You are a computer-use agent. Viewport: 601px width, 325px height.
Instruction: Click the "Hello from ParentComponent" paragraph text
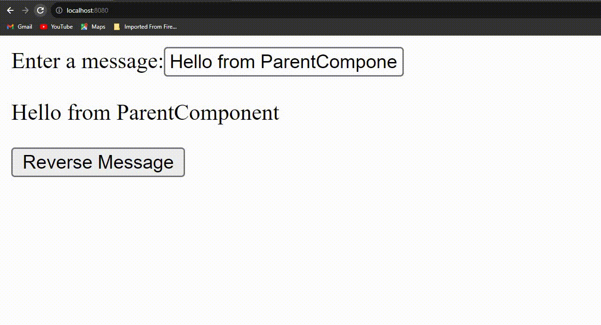145,113
